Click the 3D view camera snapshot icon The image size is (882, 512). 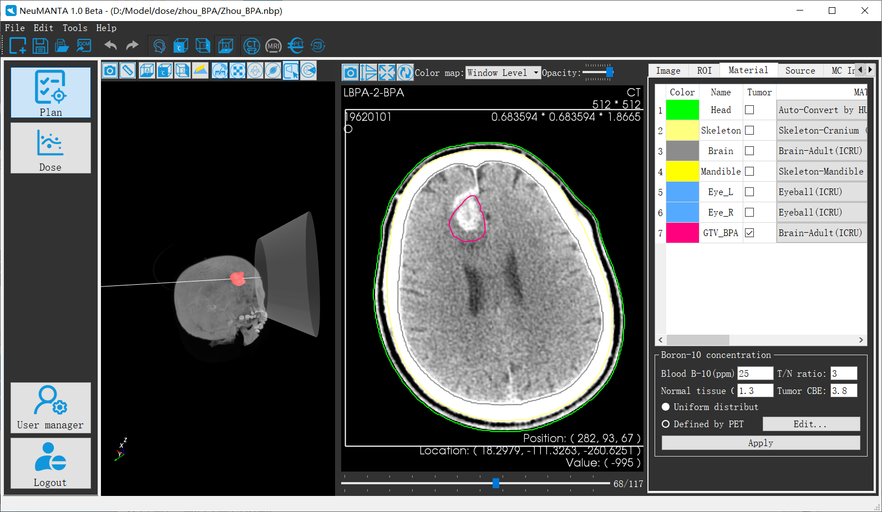point(110,70)
